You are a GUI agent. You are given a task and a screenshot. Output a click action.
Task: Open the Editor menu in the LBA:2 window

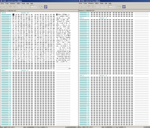(x=97, y=3)
